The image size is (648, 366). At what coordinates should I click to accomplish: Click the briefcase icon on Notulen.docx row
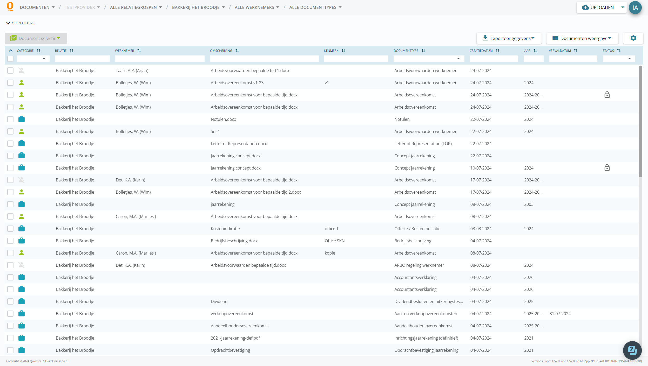(x=22, y=119)
